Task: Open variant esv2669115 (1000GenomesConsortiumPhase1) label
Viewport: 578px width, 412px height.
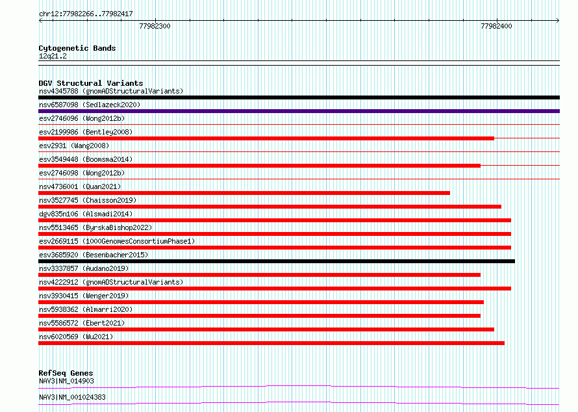Action: [x=117, y=241]
